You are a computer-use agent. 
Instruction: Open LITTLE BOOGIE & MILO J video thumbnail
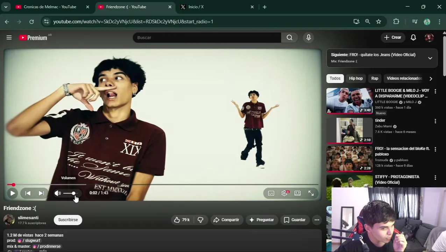point(349,101)
